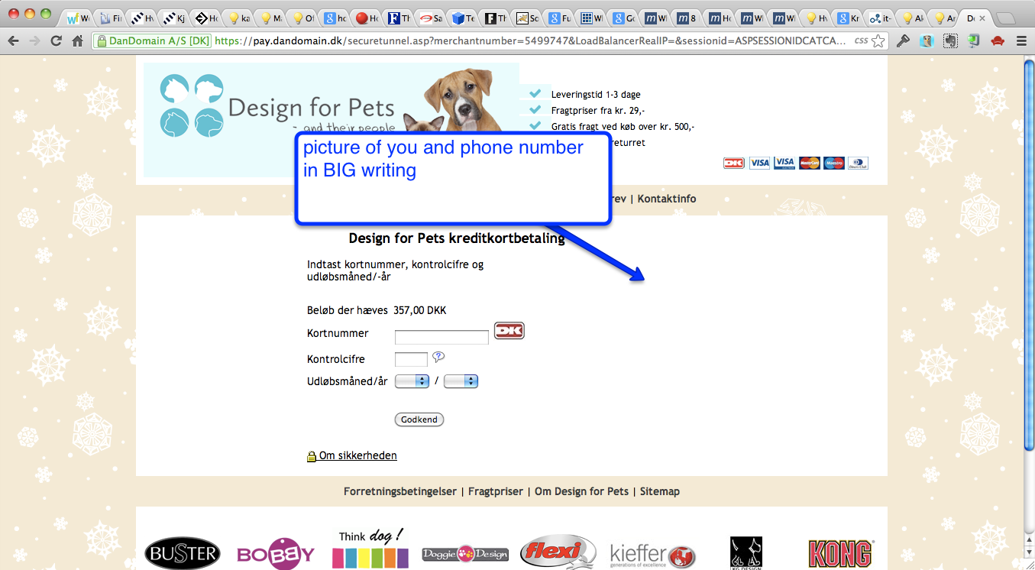Click the Forretningsbetingelser footer link
This screenshot has height=570, width=1035.
[399, 491]
